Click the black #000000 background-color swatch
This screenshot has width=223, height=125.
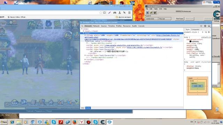pos(190,42)
